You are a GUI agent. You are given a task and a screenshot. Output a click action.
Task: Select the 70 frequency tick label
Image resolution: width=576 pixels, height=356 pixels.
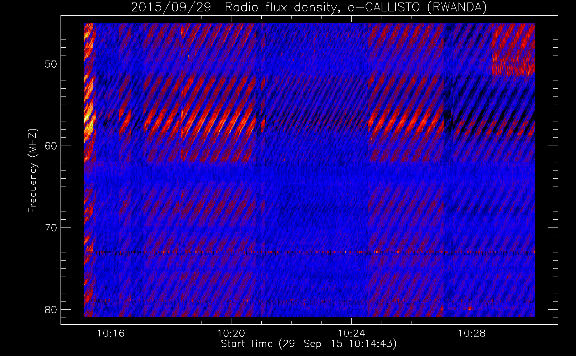coord(51,228)
